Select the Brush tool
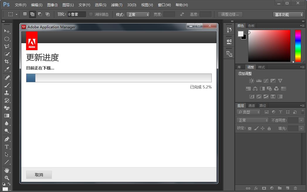Image resolution: width=307 pixels, height=192 pixels. click(x=7, y=85)
